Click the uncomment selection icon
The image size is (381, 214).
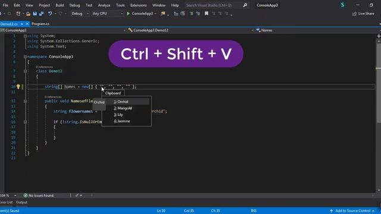tap(198, 14)
